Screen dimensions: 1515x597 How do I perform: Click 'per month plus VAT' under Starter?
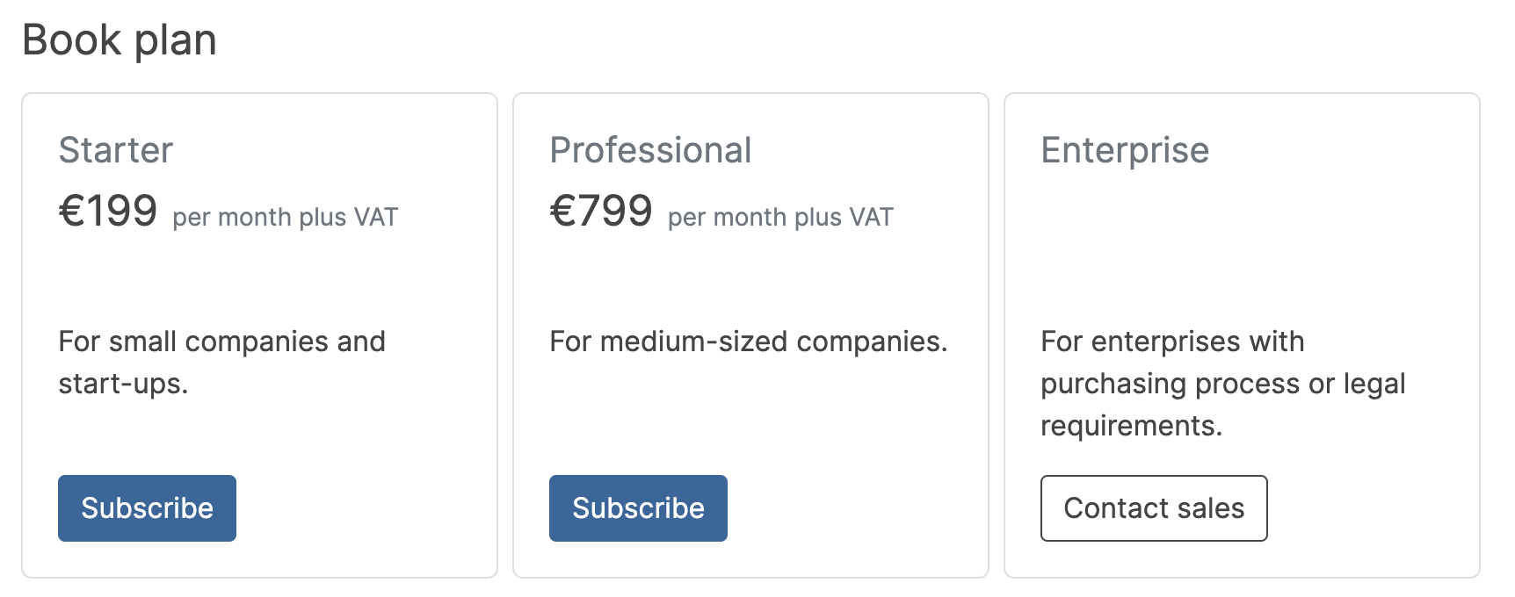[x=285, y=217]
